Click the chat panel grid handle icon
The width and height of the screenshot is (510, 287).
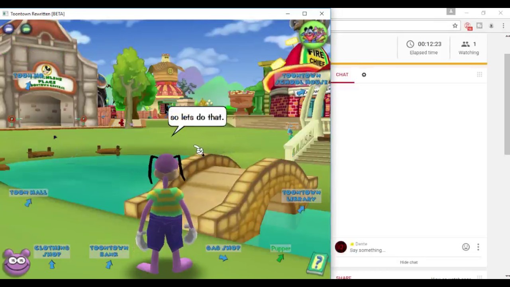[479, 75]
